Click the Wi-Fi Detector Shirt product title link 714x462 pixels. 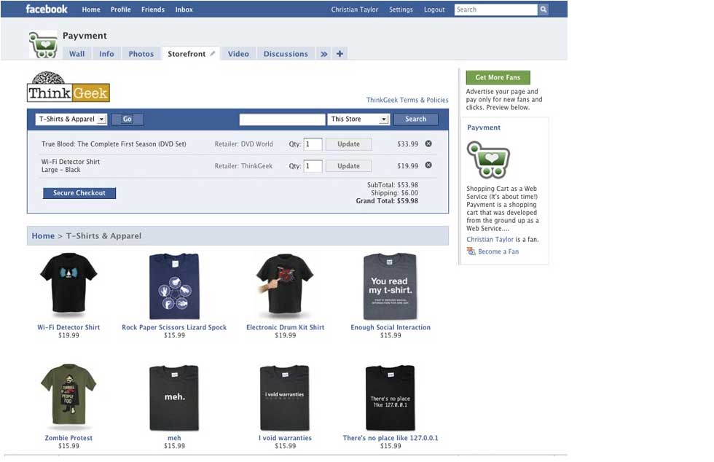point(68,327)
